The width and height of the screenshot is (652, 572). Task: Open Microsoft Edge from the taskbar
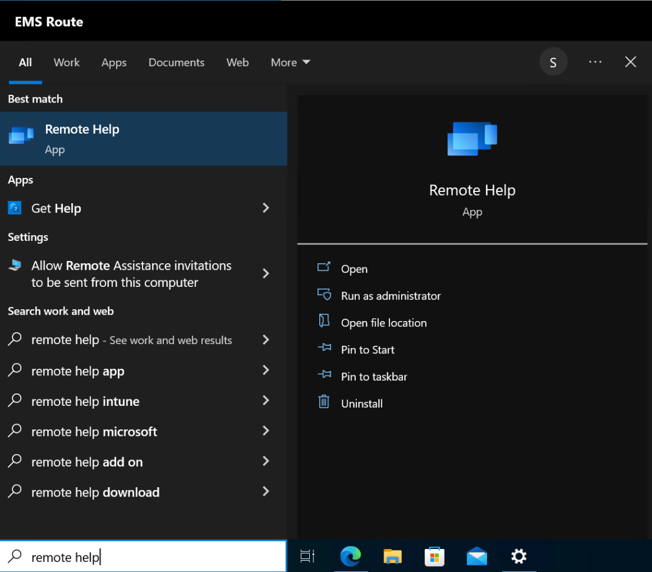coord(350,556)
